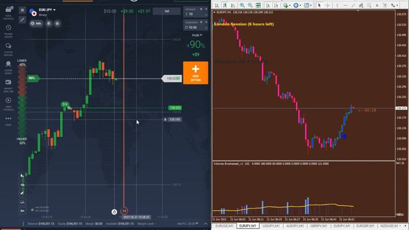Viewport: 409px width, 230px height.
Task: Open the 10s candle interval selector
Action: tap(22, 185)
